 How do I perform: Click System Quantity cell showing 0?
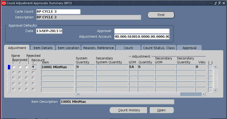[86, 67]
